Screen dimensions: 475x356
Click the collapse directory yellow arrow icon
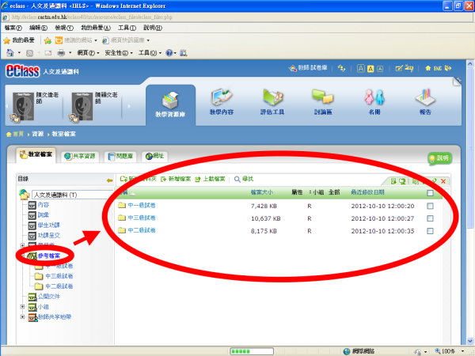pyautogui.click(x=110, y=180)
